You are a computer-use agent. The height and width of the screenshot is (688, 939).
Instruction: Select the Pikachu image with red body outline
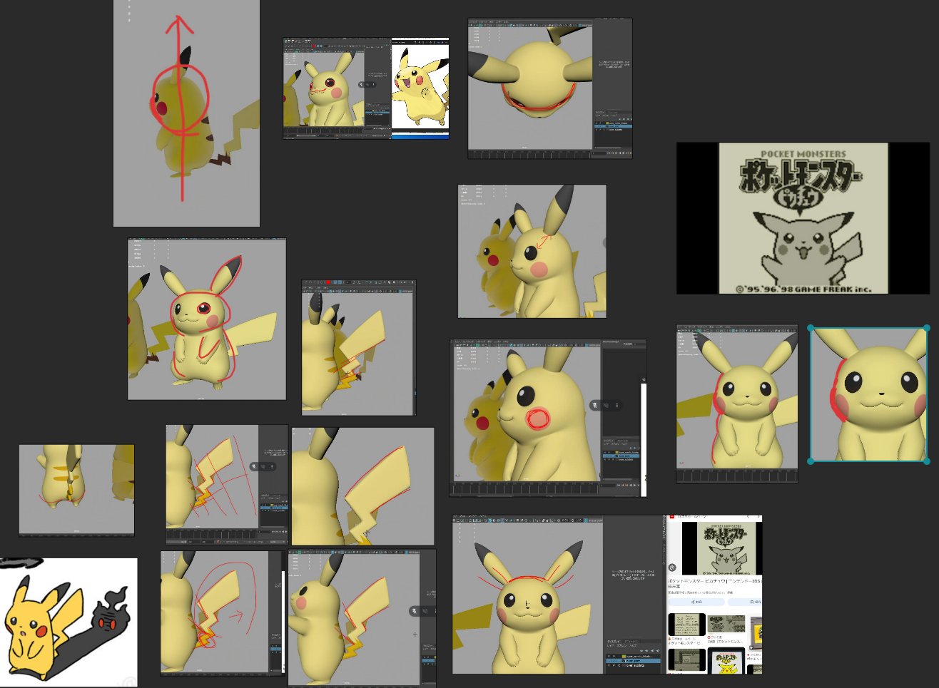(207, 319)
